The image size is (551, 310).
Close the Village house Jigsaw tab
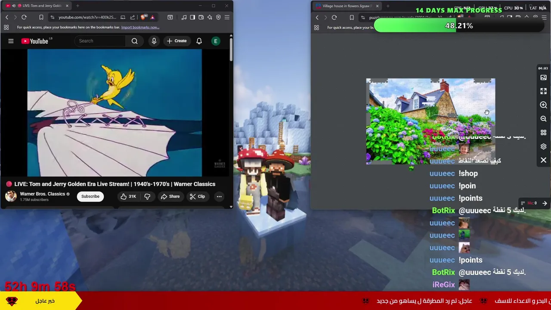[x=377, y=6]
